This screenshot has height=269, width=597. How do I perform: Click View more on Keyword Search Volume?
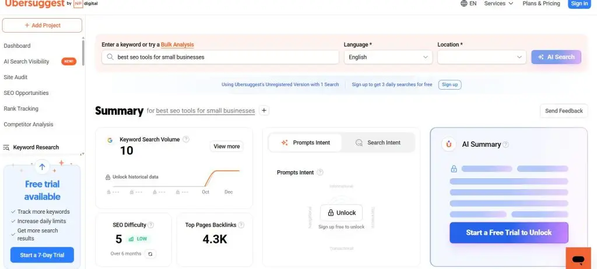(227, 146)
